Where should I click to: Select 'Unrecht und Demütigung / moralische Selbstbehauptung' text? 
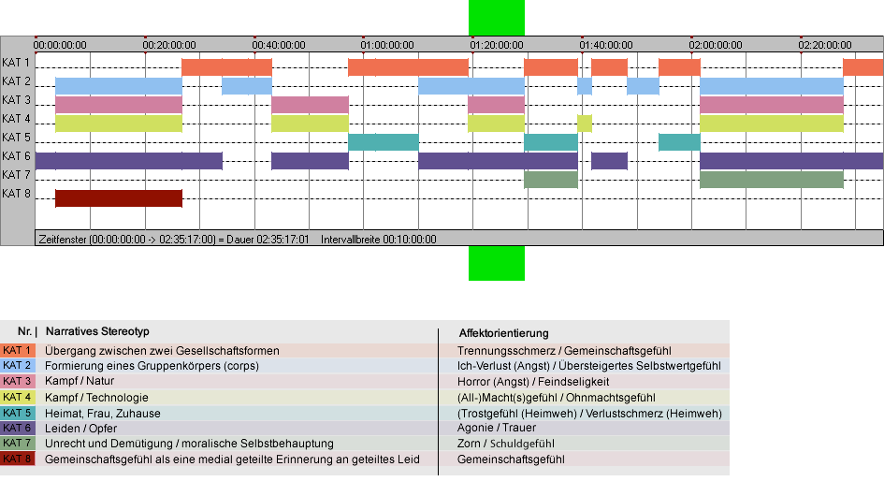[x=189, y=444]
